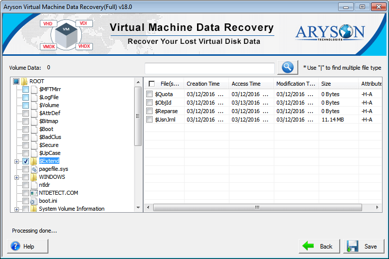
Task: Sort by the Modification Time column
Action: coord(296,84)
